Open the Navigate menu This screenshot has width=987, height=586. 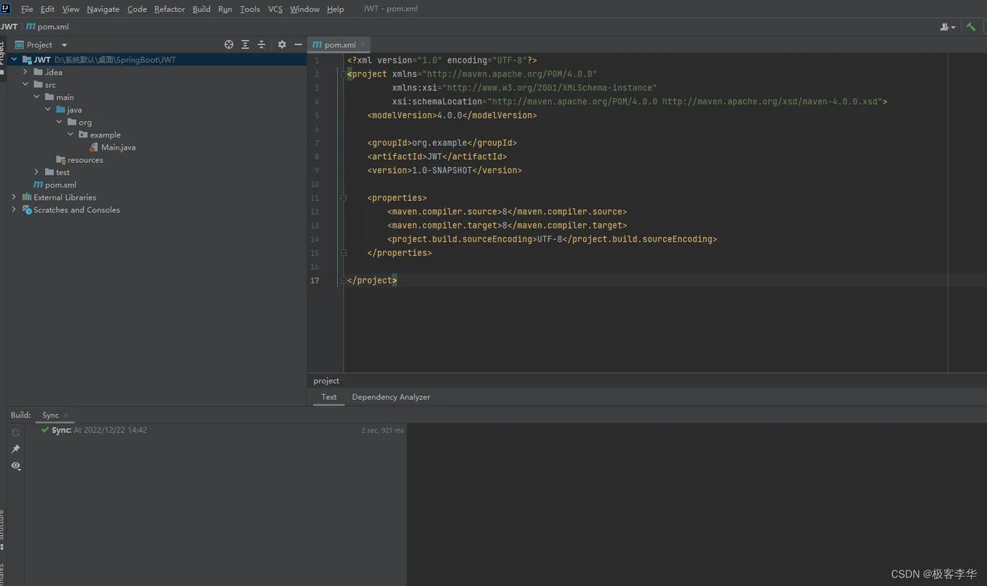(x=103, y=9)
